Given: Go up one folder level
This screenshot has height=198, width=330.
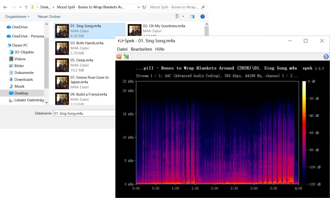Looking at the screenshot, I should click(x=26, y=7).
